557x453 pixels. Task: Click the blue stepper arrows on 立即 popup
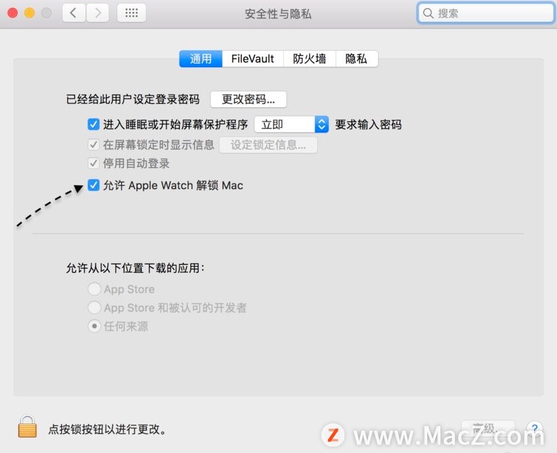(321, 124)
